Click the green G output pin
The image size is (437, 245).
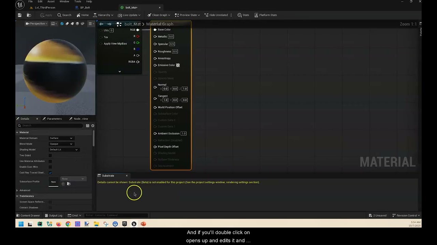click(138, 43)
